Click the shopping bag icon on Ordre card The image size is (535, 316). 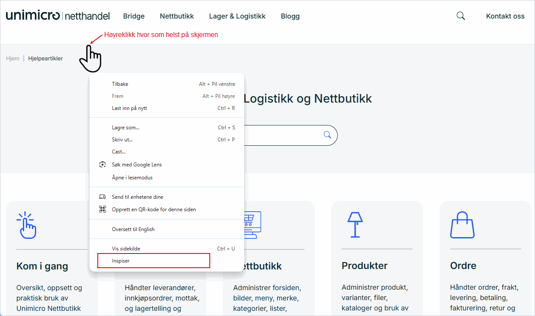462,225
